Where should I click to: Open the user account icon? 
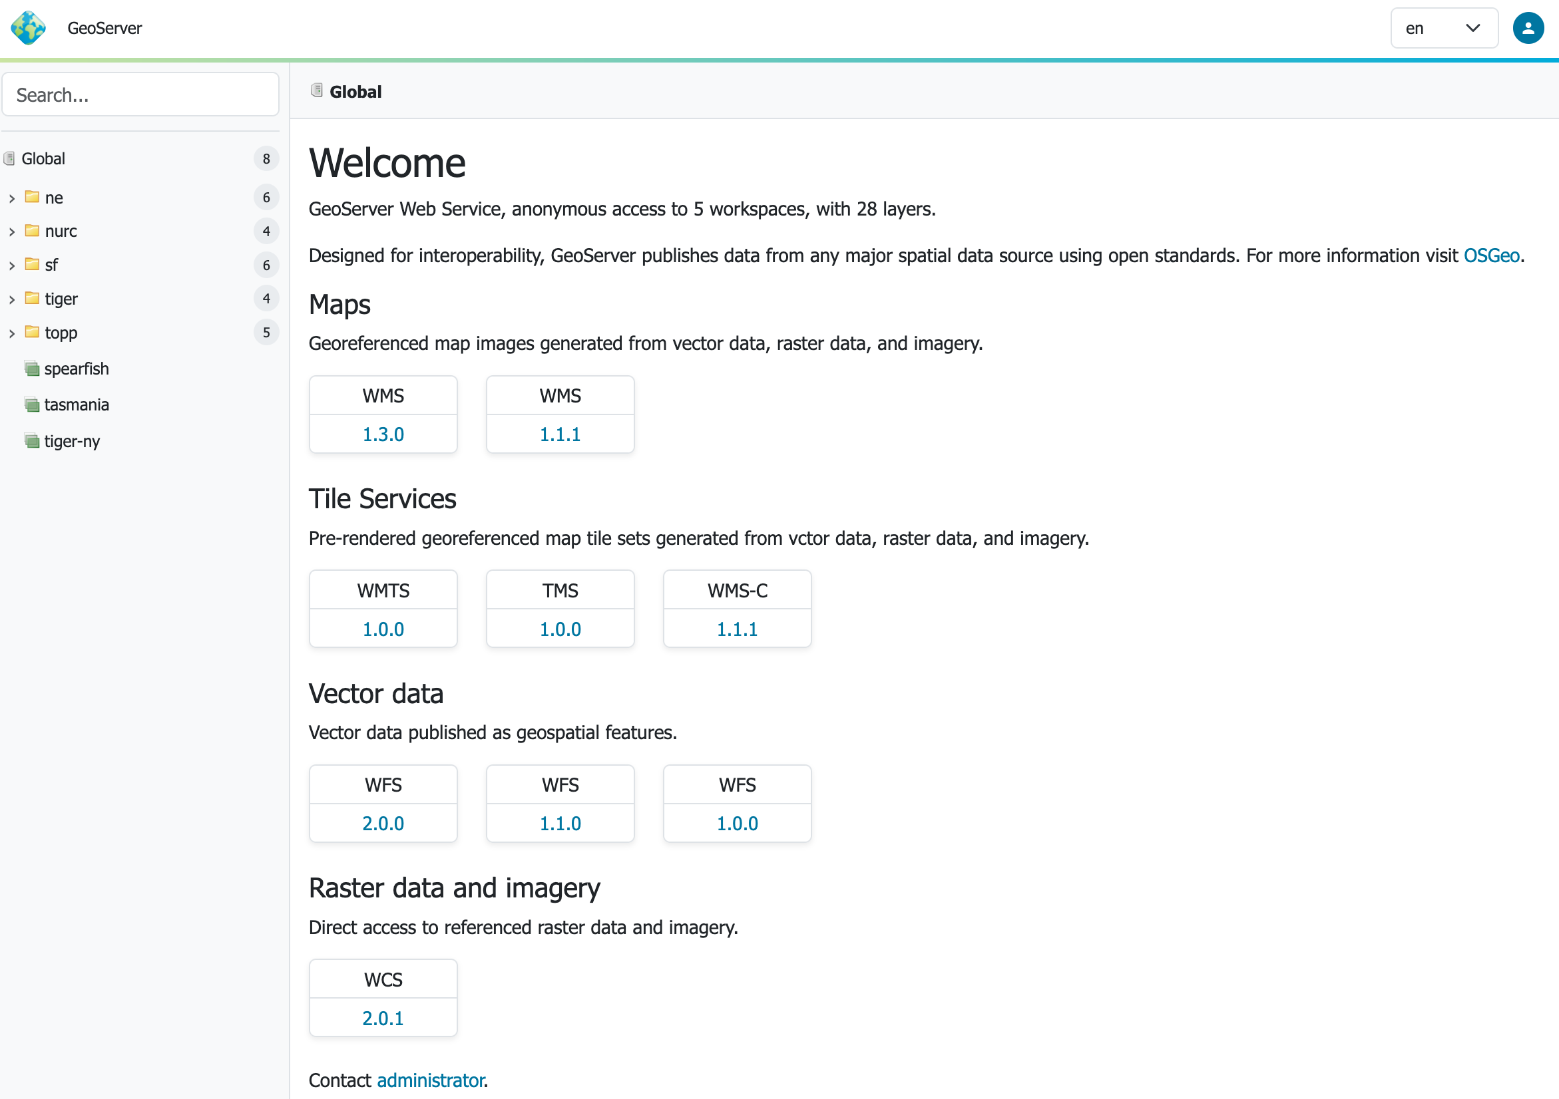coord(1528,28)
